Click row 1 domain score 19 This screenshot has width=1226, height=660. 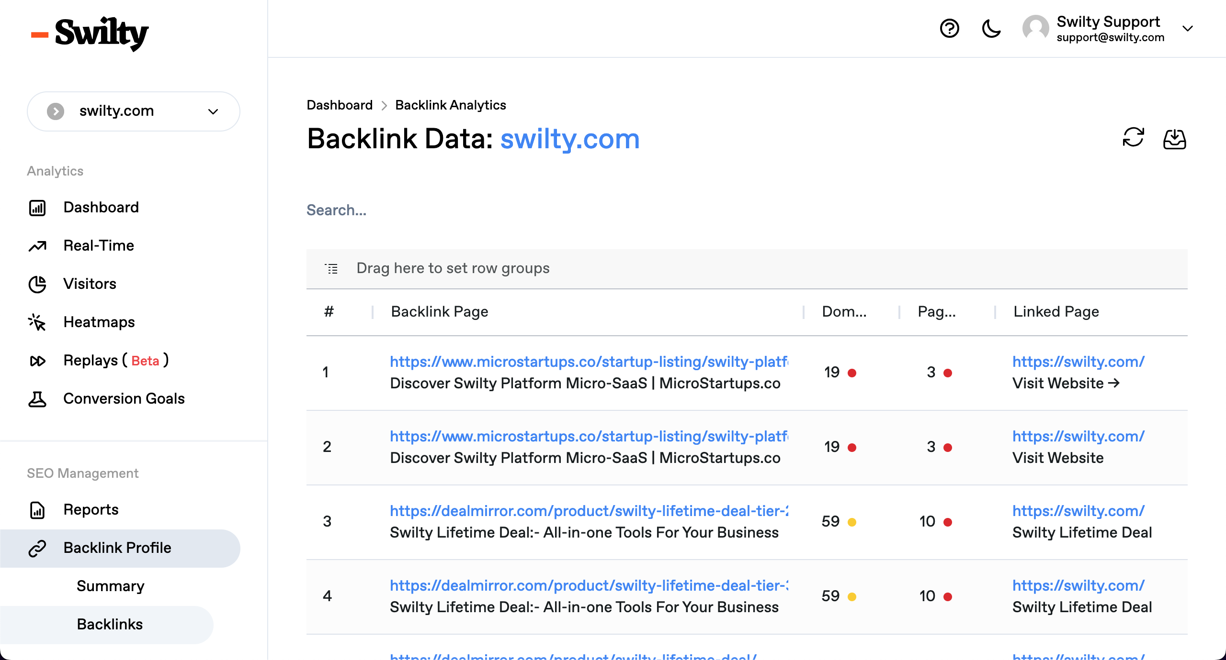[x=832, y=372]
